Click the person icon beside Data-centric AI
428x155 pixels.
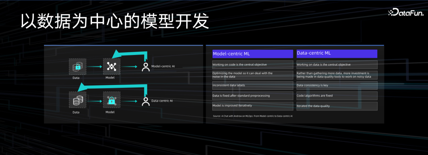pos(146,101)
